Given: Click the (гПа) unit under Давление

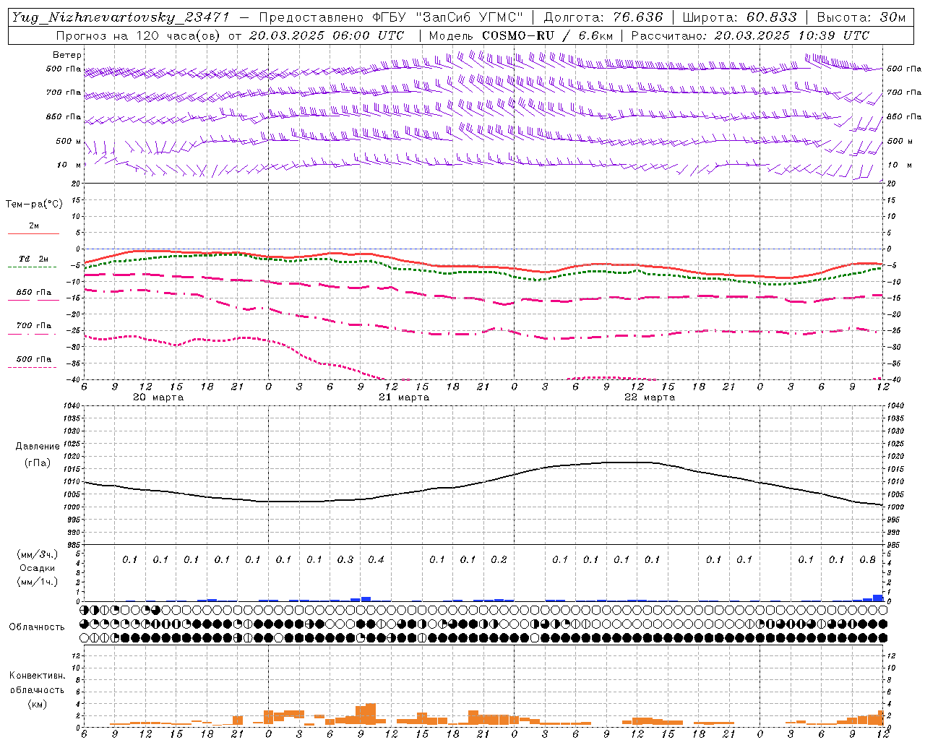Looking at the screenshot, I should pos(37,462).
